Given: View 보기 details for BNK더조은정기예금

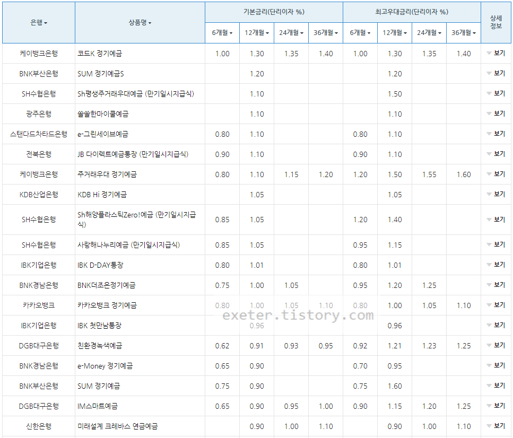Looking at the screenshot, I should 496,285.
